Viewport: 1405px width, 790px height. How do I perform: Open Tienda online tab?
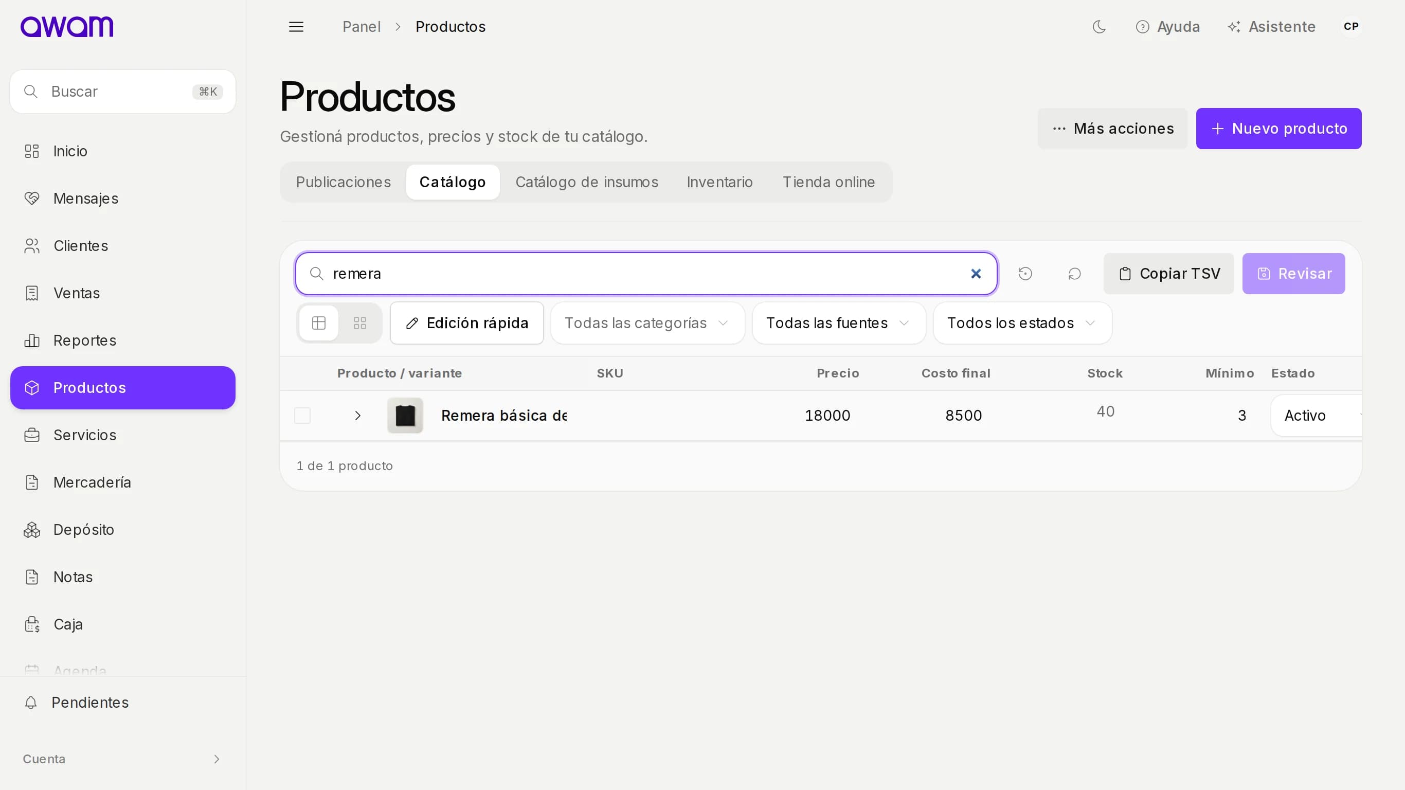click(828, 182)
